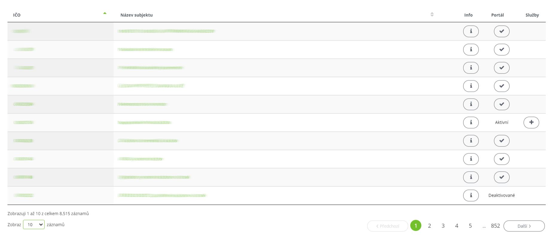Sort by Název subjektu column arrows
555x238 pixels.
tap(432, 14)
